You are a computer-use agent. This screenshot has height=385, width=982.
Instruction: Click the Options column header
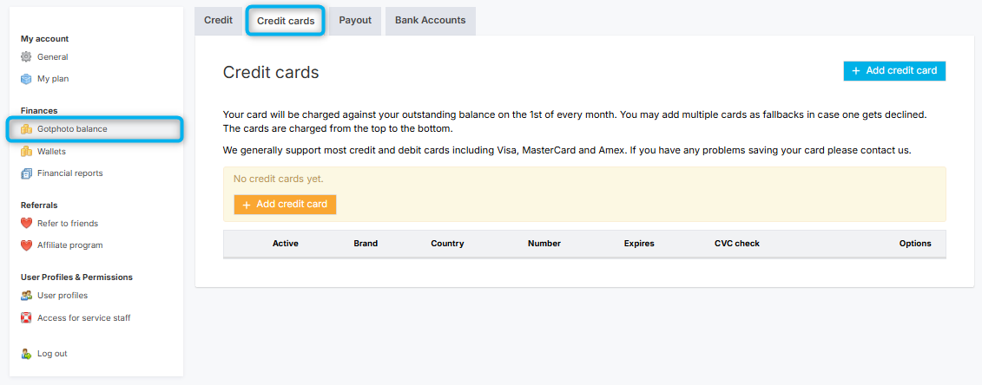[x=915, y=244]
